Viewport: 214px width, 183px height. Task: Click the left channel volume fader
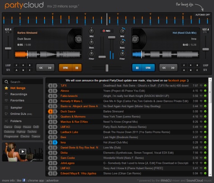pos(102,57)
